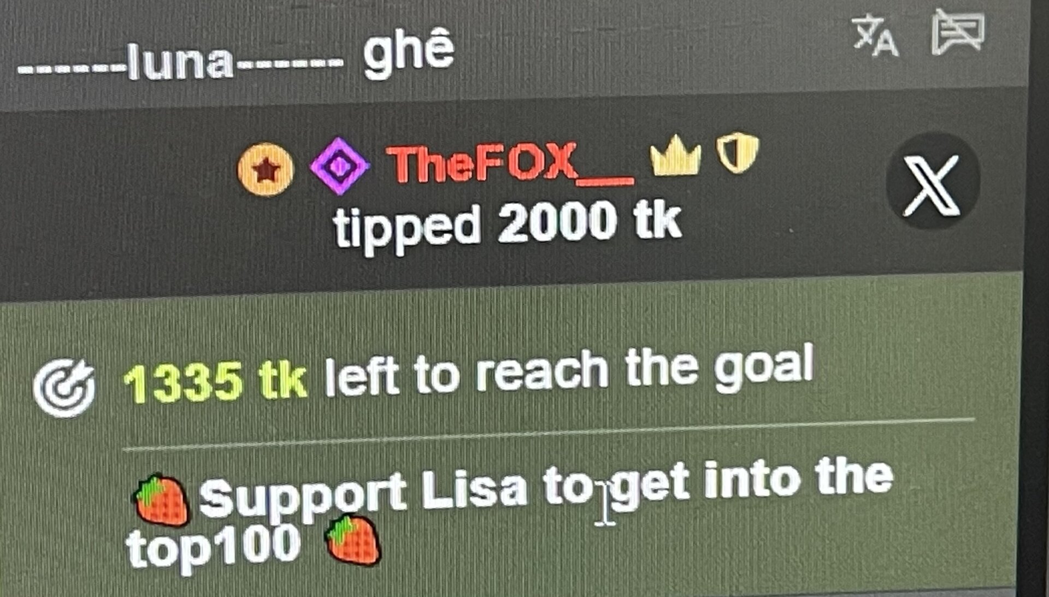The image size is (1049, 597).
Task: Click the yellow shield badge icon
Action: (x=738, y=151)
